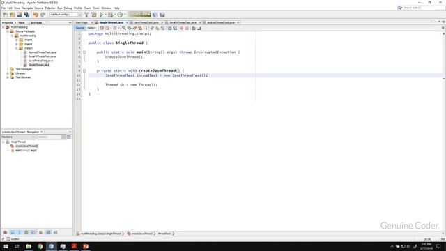
Task: Switch to the Files panel tab
Action: point(22,22)
